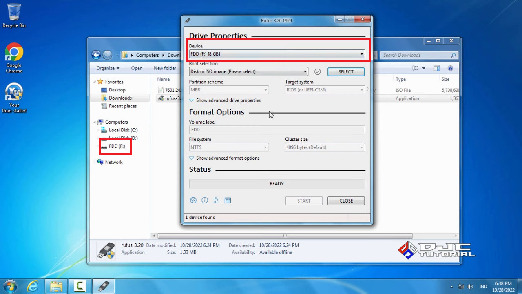Click the rufus-3.20 details pane thumbnail
This screenshot has height=294, width=522.
pyautogui.click(x=106, y=250)
